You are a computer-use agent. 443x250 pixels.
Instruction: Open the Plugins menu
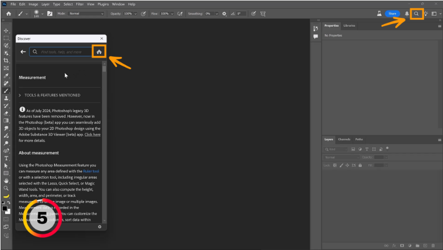[x=103, y=4]
